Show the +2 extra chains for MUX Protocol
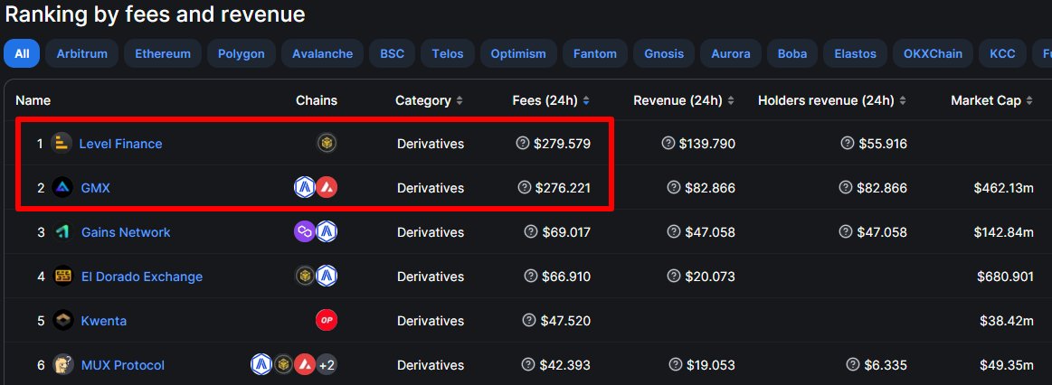1052x385 pixels. [x=327, y=364]
